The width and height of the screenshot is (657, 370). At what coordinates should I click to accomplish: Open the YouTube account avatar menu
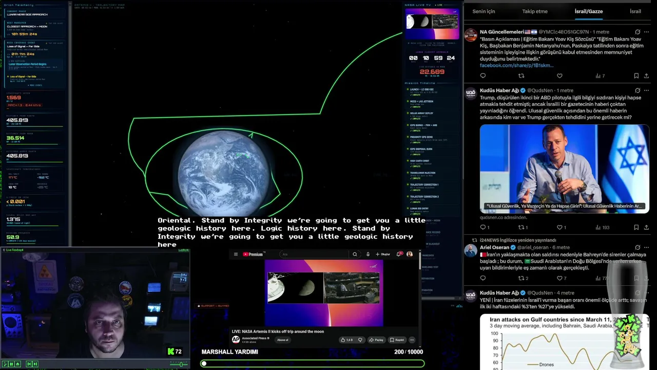pyautogui.click(x=410, y=254)
